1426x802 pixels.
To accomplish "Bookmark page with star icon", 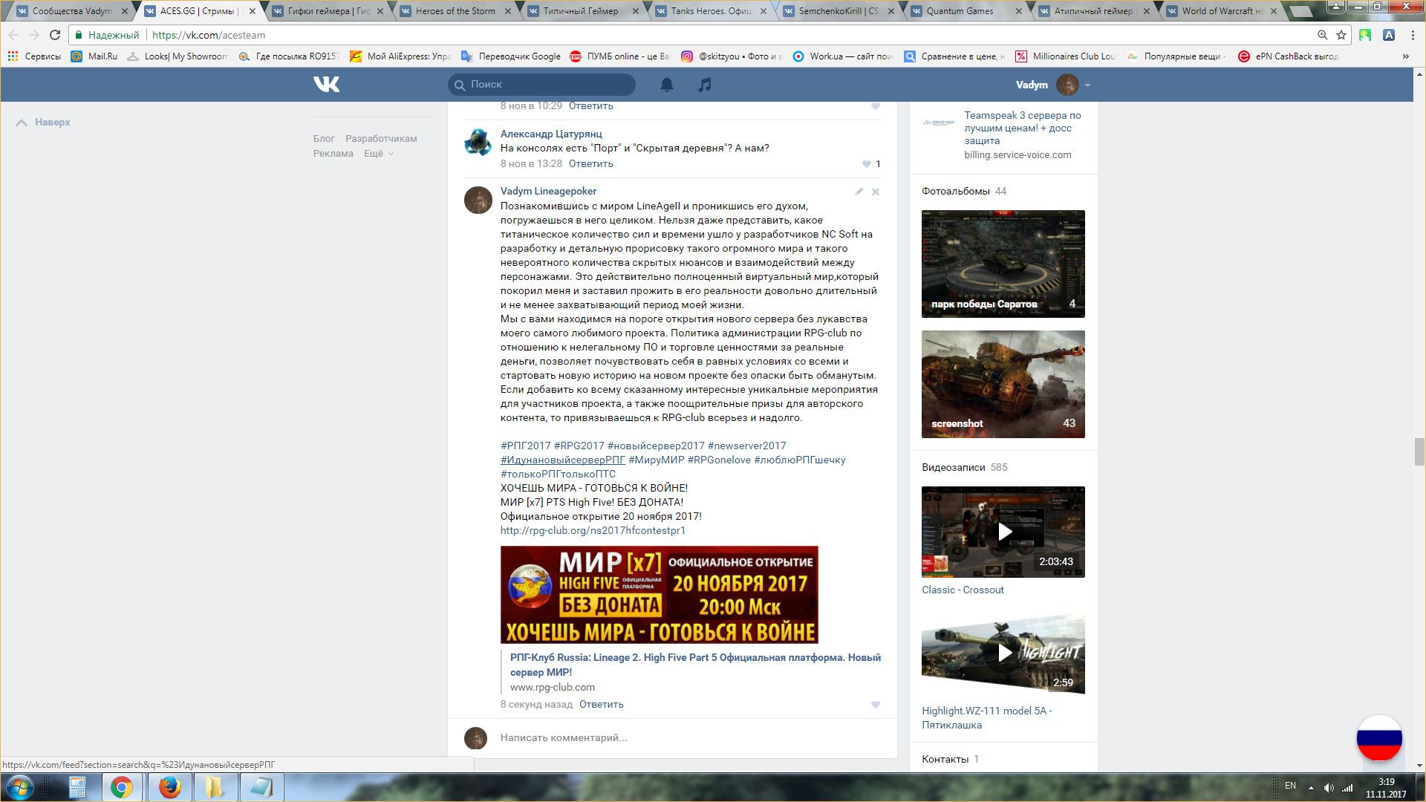I will [x=1341, y=35].
